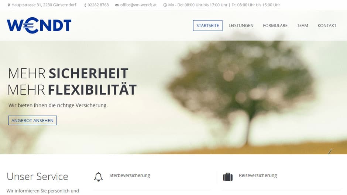This screenshot has height=195, width=347.
Task: Click the office@vm-wendt.at email address
Action: coord(138,5)
